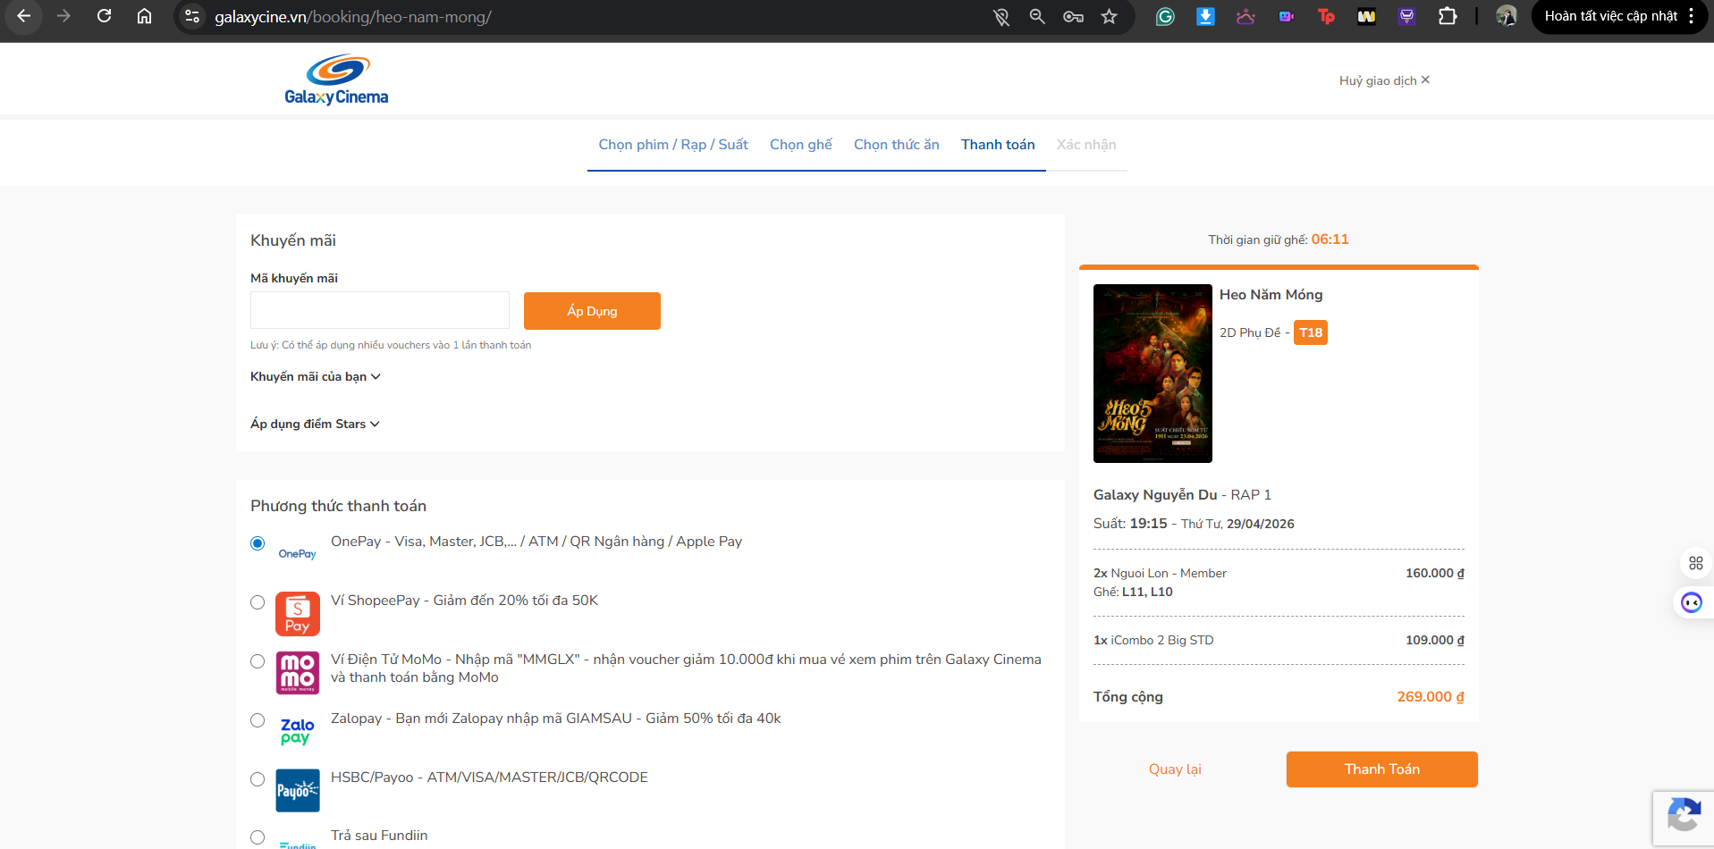Screen dimensions: 1714x849
Task: Open the browser profile avatar
Action: click(1507, 16)
